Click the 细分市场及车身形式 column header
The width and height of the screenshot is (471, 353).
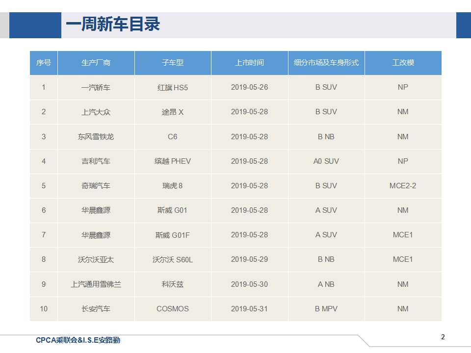[326, 63]
